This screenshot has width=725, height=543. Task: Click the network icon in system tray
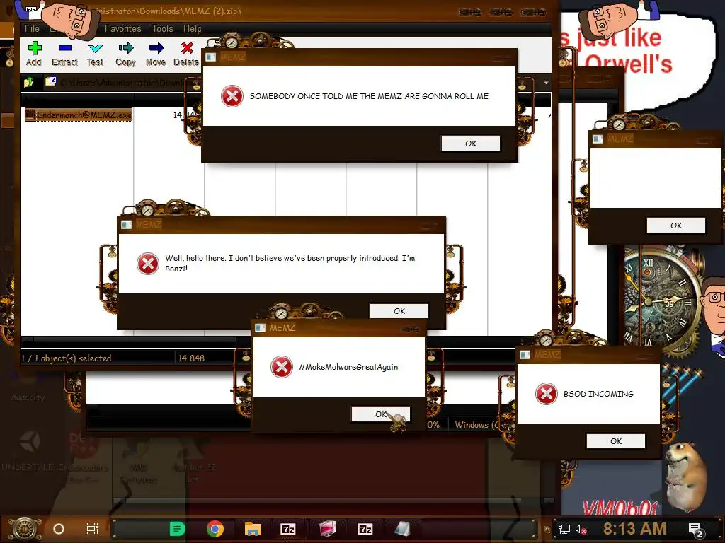pos(564,529)
